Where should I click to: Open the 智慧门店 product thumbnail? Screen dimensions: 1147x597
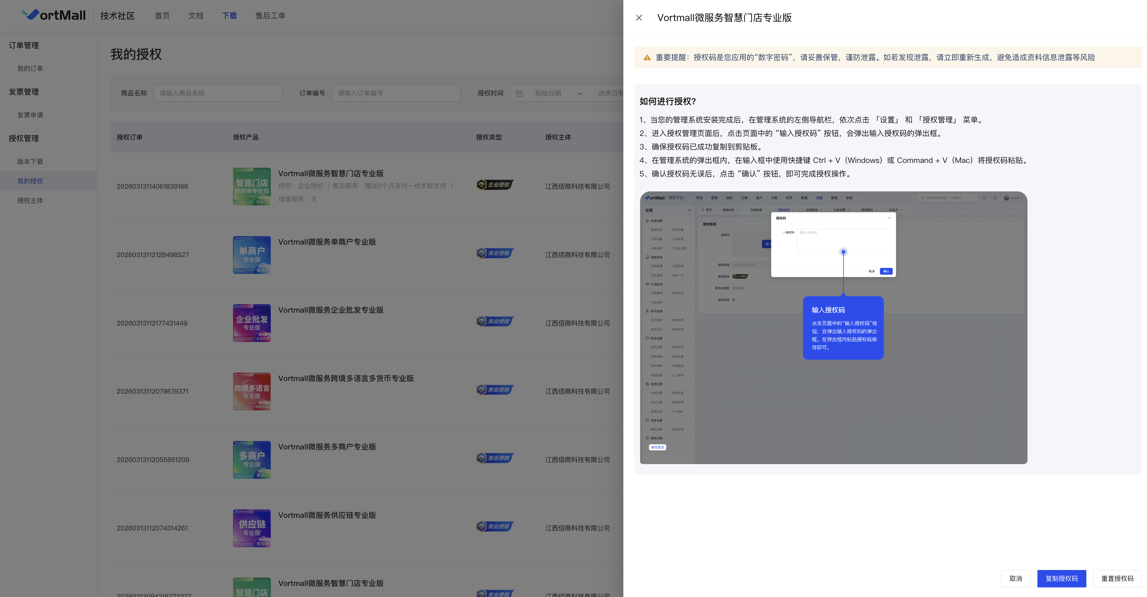coord(252,186)
